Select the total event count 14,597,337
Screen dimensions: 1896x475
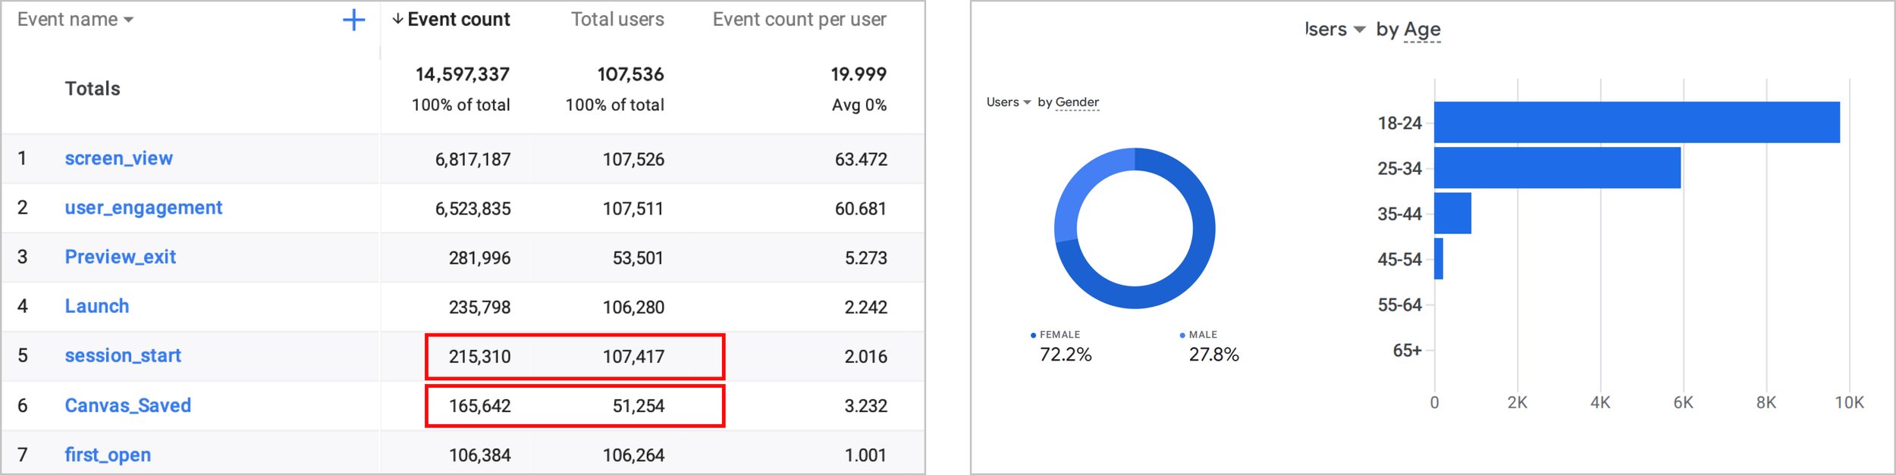click(x=462, y=74)
